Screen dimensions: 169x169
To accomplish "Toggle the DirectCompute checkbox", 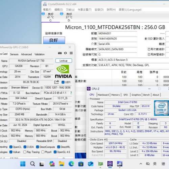I will [38, 147].
